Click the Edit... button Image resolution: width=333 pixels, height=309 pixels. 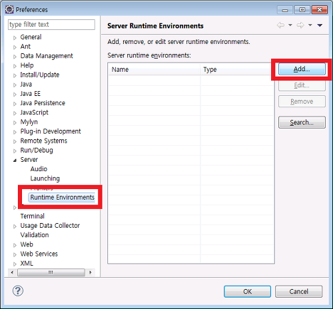tap(302, 85)
